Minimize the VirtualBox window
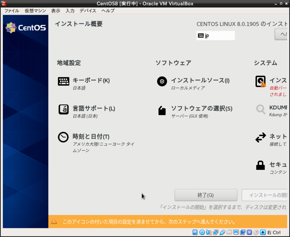The image size is (290, 237). pos(276,4)
